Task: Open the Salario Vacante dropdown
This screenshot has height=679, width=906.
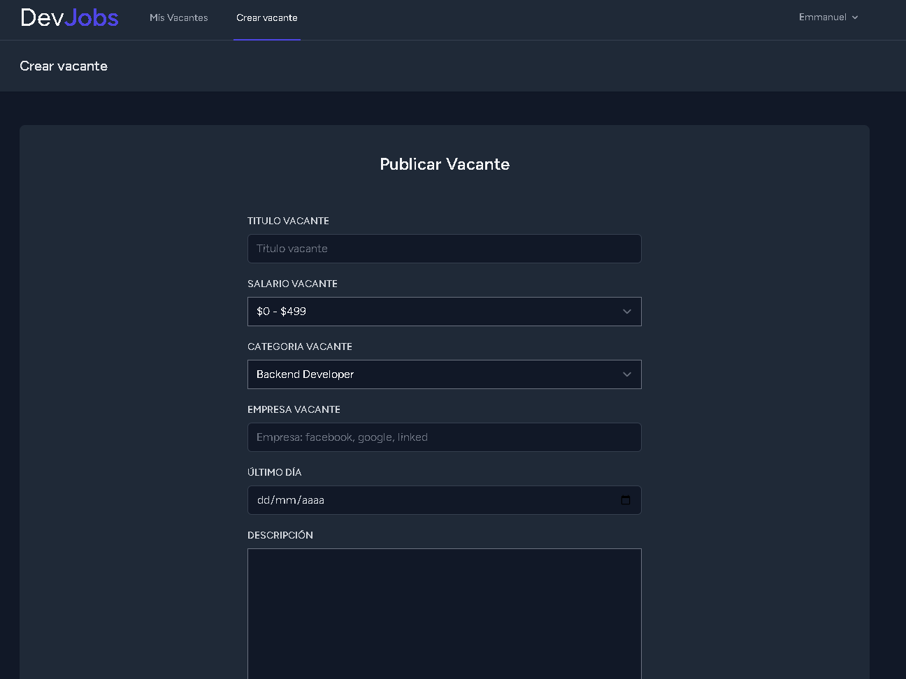Action: [x=445, y=312]
